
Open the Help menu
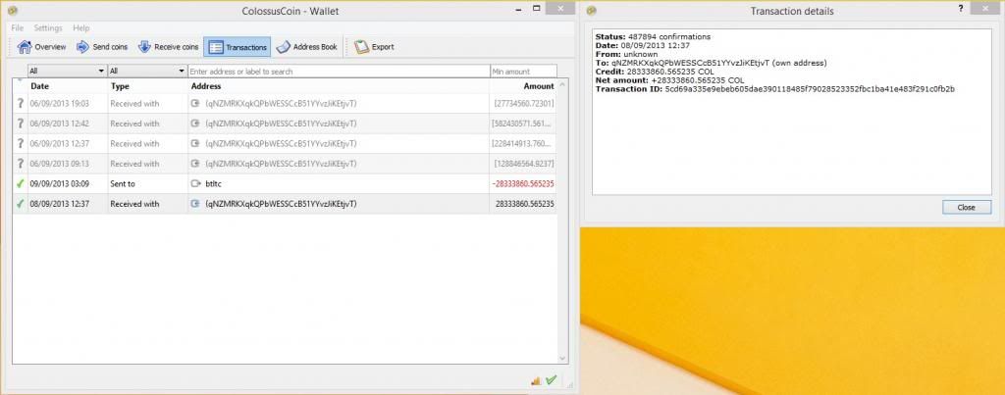80,28
